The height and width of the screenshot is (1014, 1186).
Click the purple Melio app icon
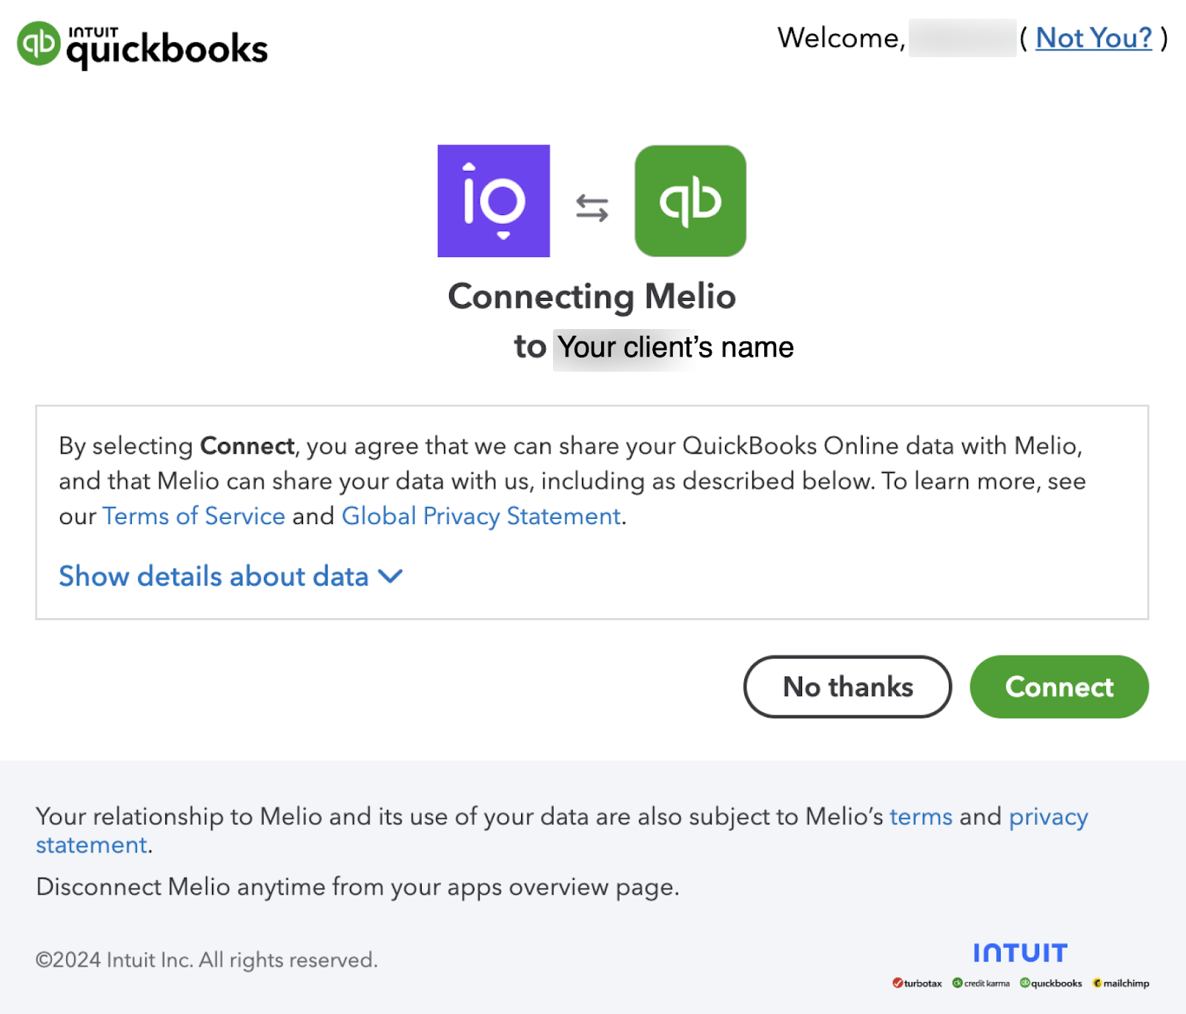coord(494,201)
